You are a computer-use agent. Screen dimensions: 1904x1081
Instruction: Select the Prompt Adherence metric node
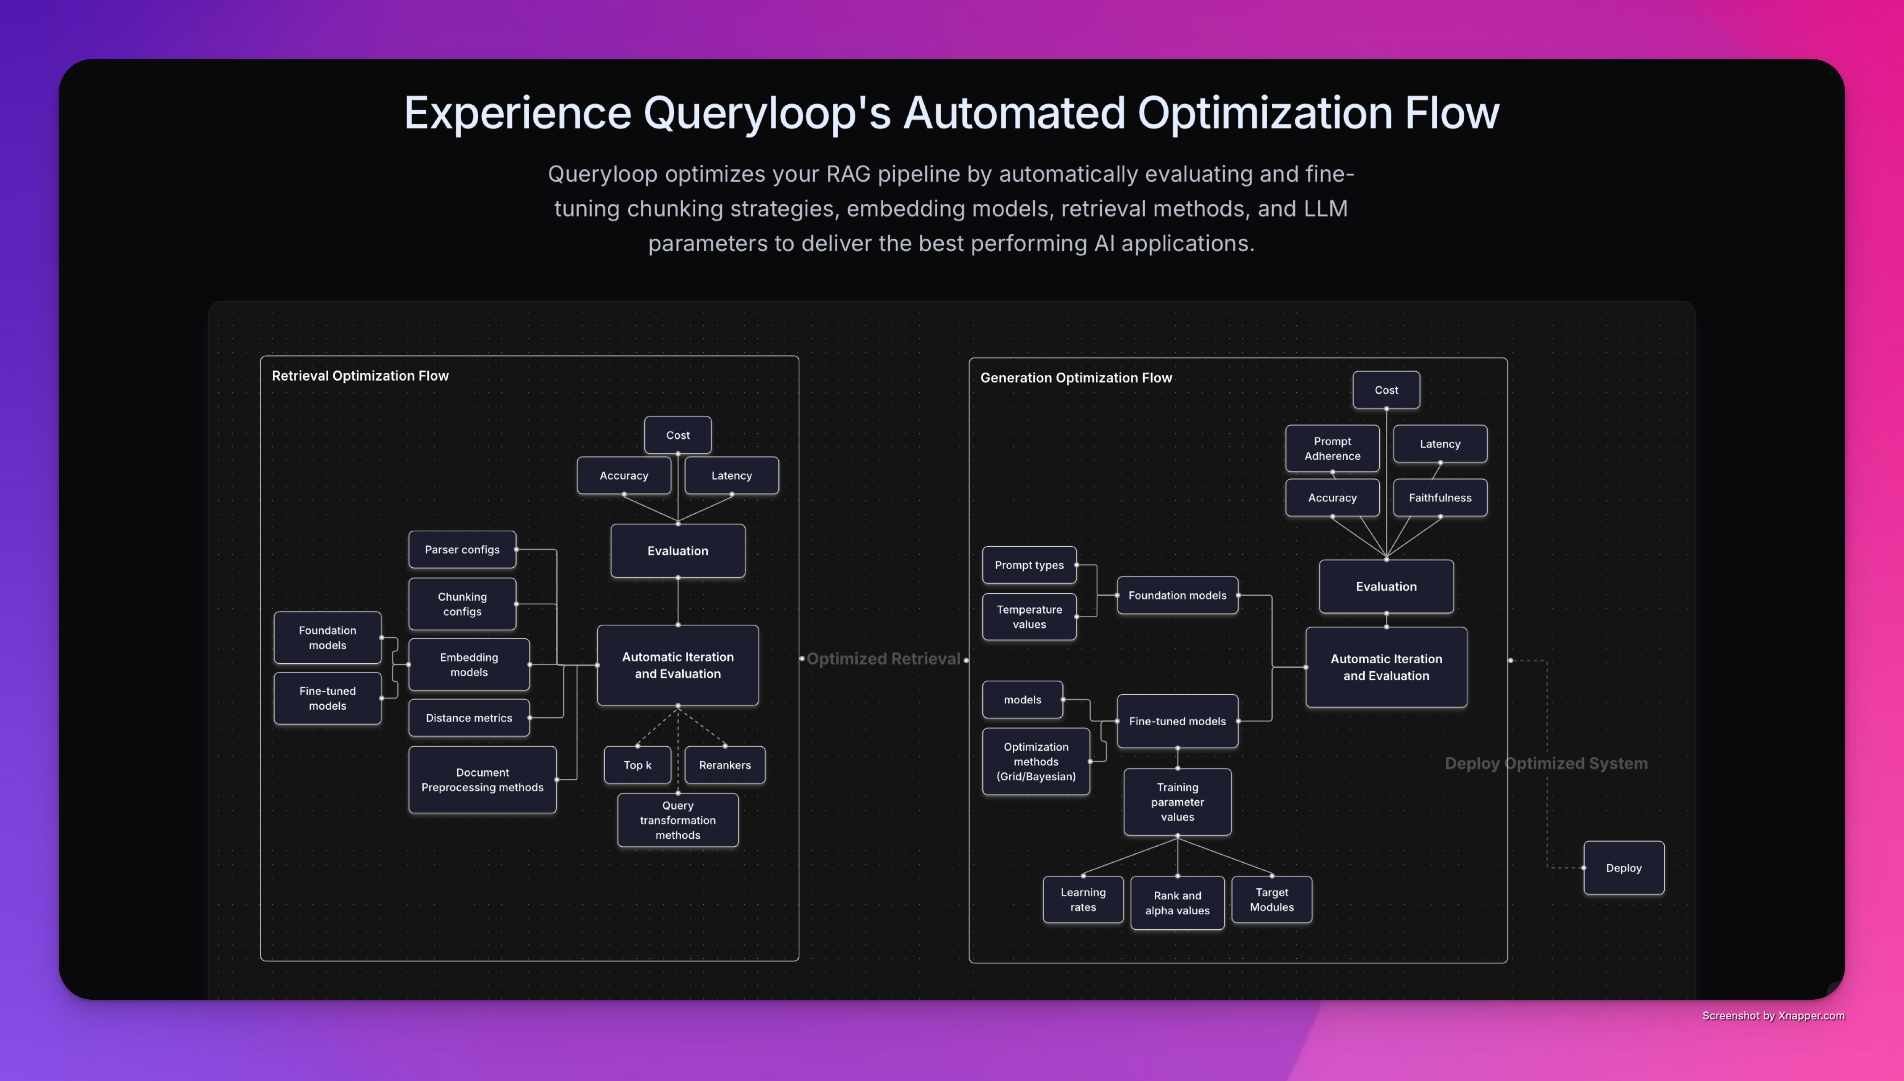click(1332, 449)
